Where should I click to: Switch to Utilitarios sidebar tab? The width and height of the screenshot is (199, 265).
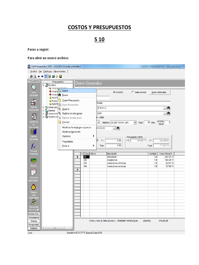(34, 228)
